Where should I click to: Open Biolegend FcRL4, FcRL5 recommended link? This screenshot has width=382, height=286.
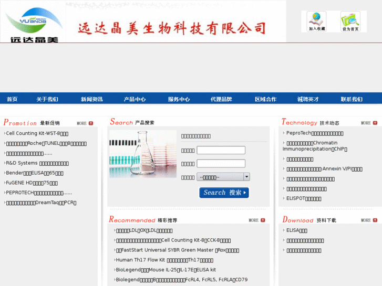coord(182,280)
